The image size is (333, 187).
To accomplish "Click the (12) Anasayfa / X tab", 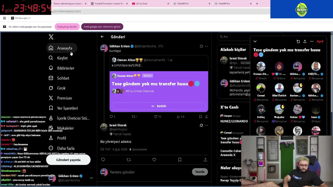I will tap(21, 18).
